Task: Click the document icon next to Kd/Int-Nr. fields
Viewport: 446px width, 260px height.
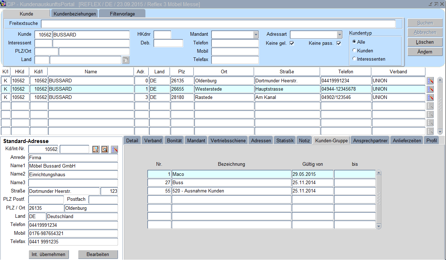Action: [x=96, y=149]
